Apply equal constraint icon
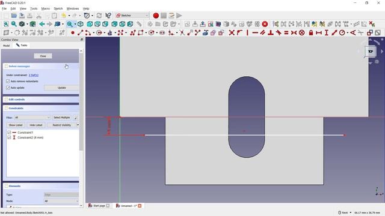The width and height of the screenshot is (385, 216). [x=286, y=32]
